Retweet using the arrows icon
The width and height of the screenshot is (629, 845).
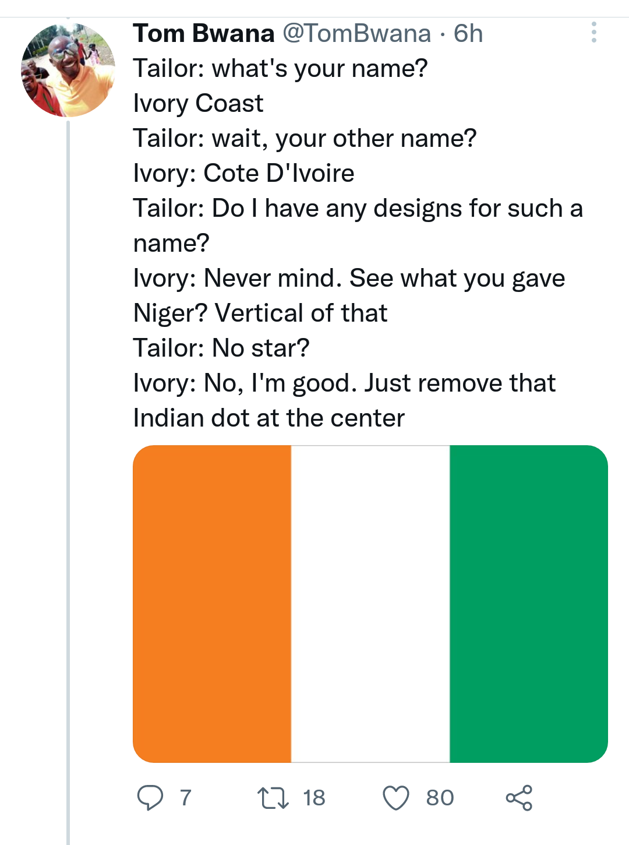point(273,798)
